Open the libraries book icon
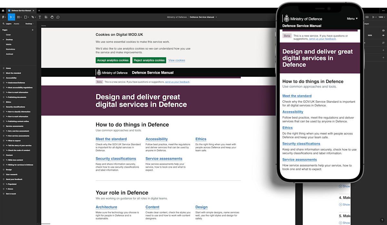Image resolution: width=387 pixels, height=225 pixels. pos(367,17)
